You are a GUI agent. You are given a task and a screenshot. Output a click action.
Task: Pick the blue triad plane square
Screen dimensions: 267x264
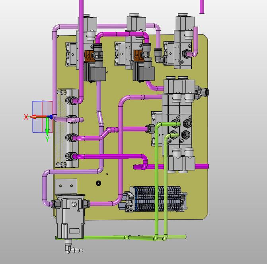tap(43, 117)
